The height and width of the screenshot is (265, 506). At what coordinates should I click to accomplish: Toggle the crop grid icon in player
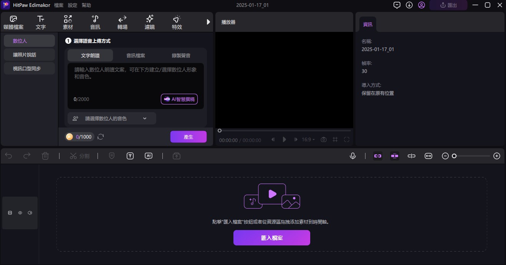[x=335, y=140]
